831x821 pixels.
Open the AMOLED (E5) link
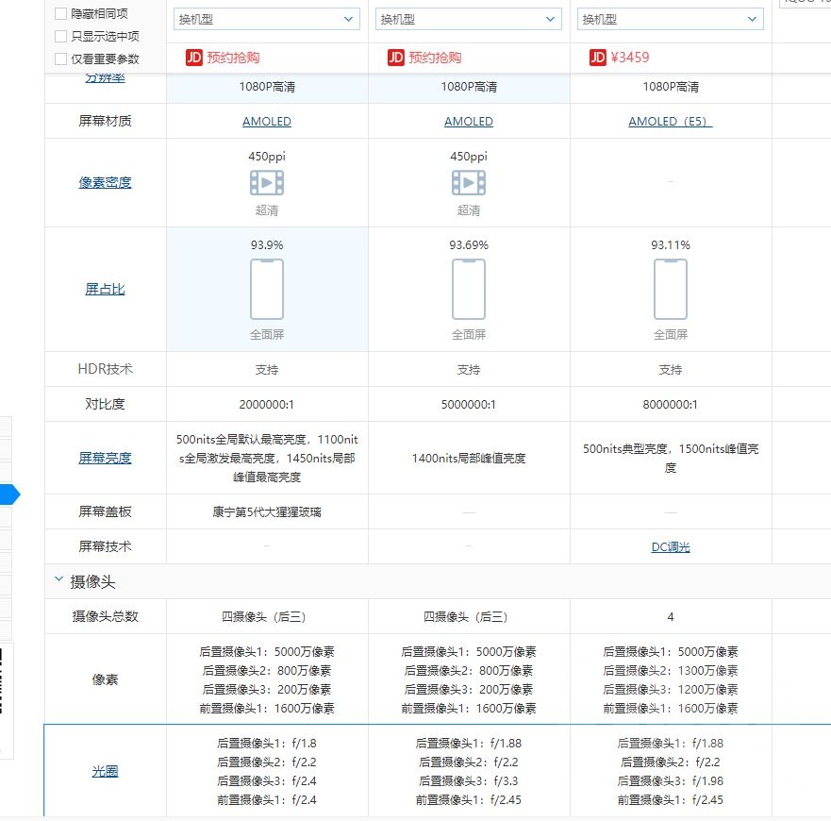(x=670, y=121)
